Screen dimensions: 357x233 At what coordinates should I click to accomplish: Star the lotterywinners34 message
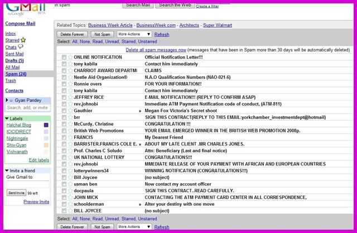(x=70, y=170)
